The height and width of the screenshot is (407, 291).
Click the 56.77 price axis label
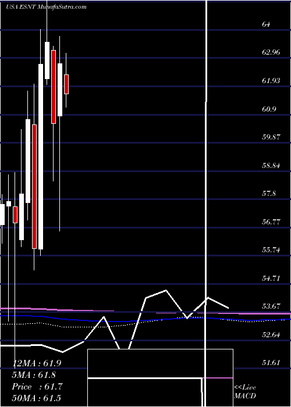(271, 222)
